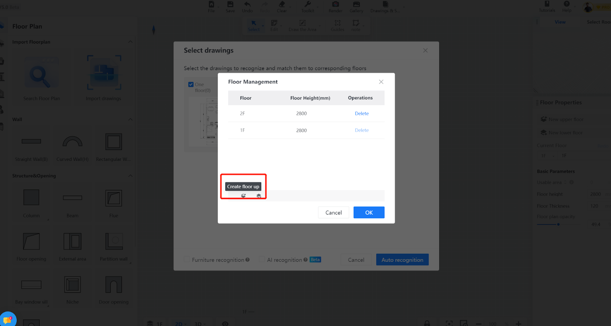The width and height of the screenshot is (611, 326).
Task: Click OK in Floor Management dialog
Action: 369,212
